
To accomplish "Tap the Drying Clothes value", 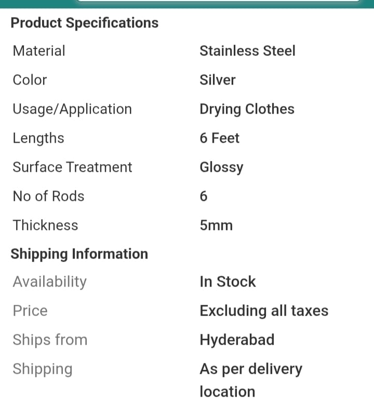I will tap(247, 109).
